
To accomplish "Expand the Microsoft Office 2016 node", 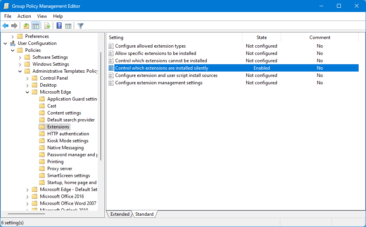I will point(27,197).
